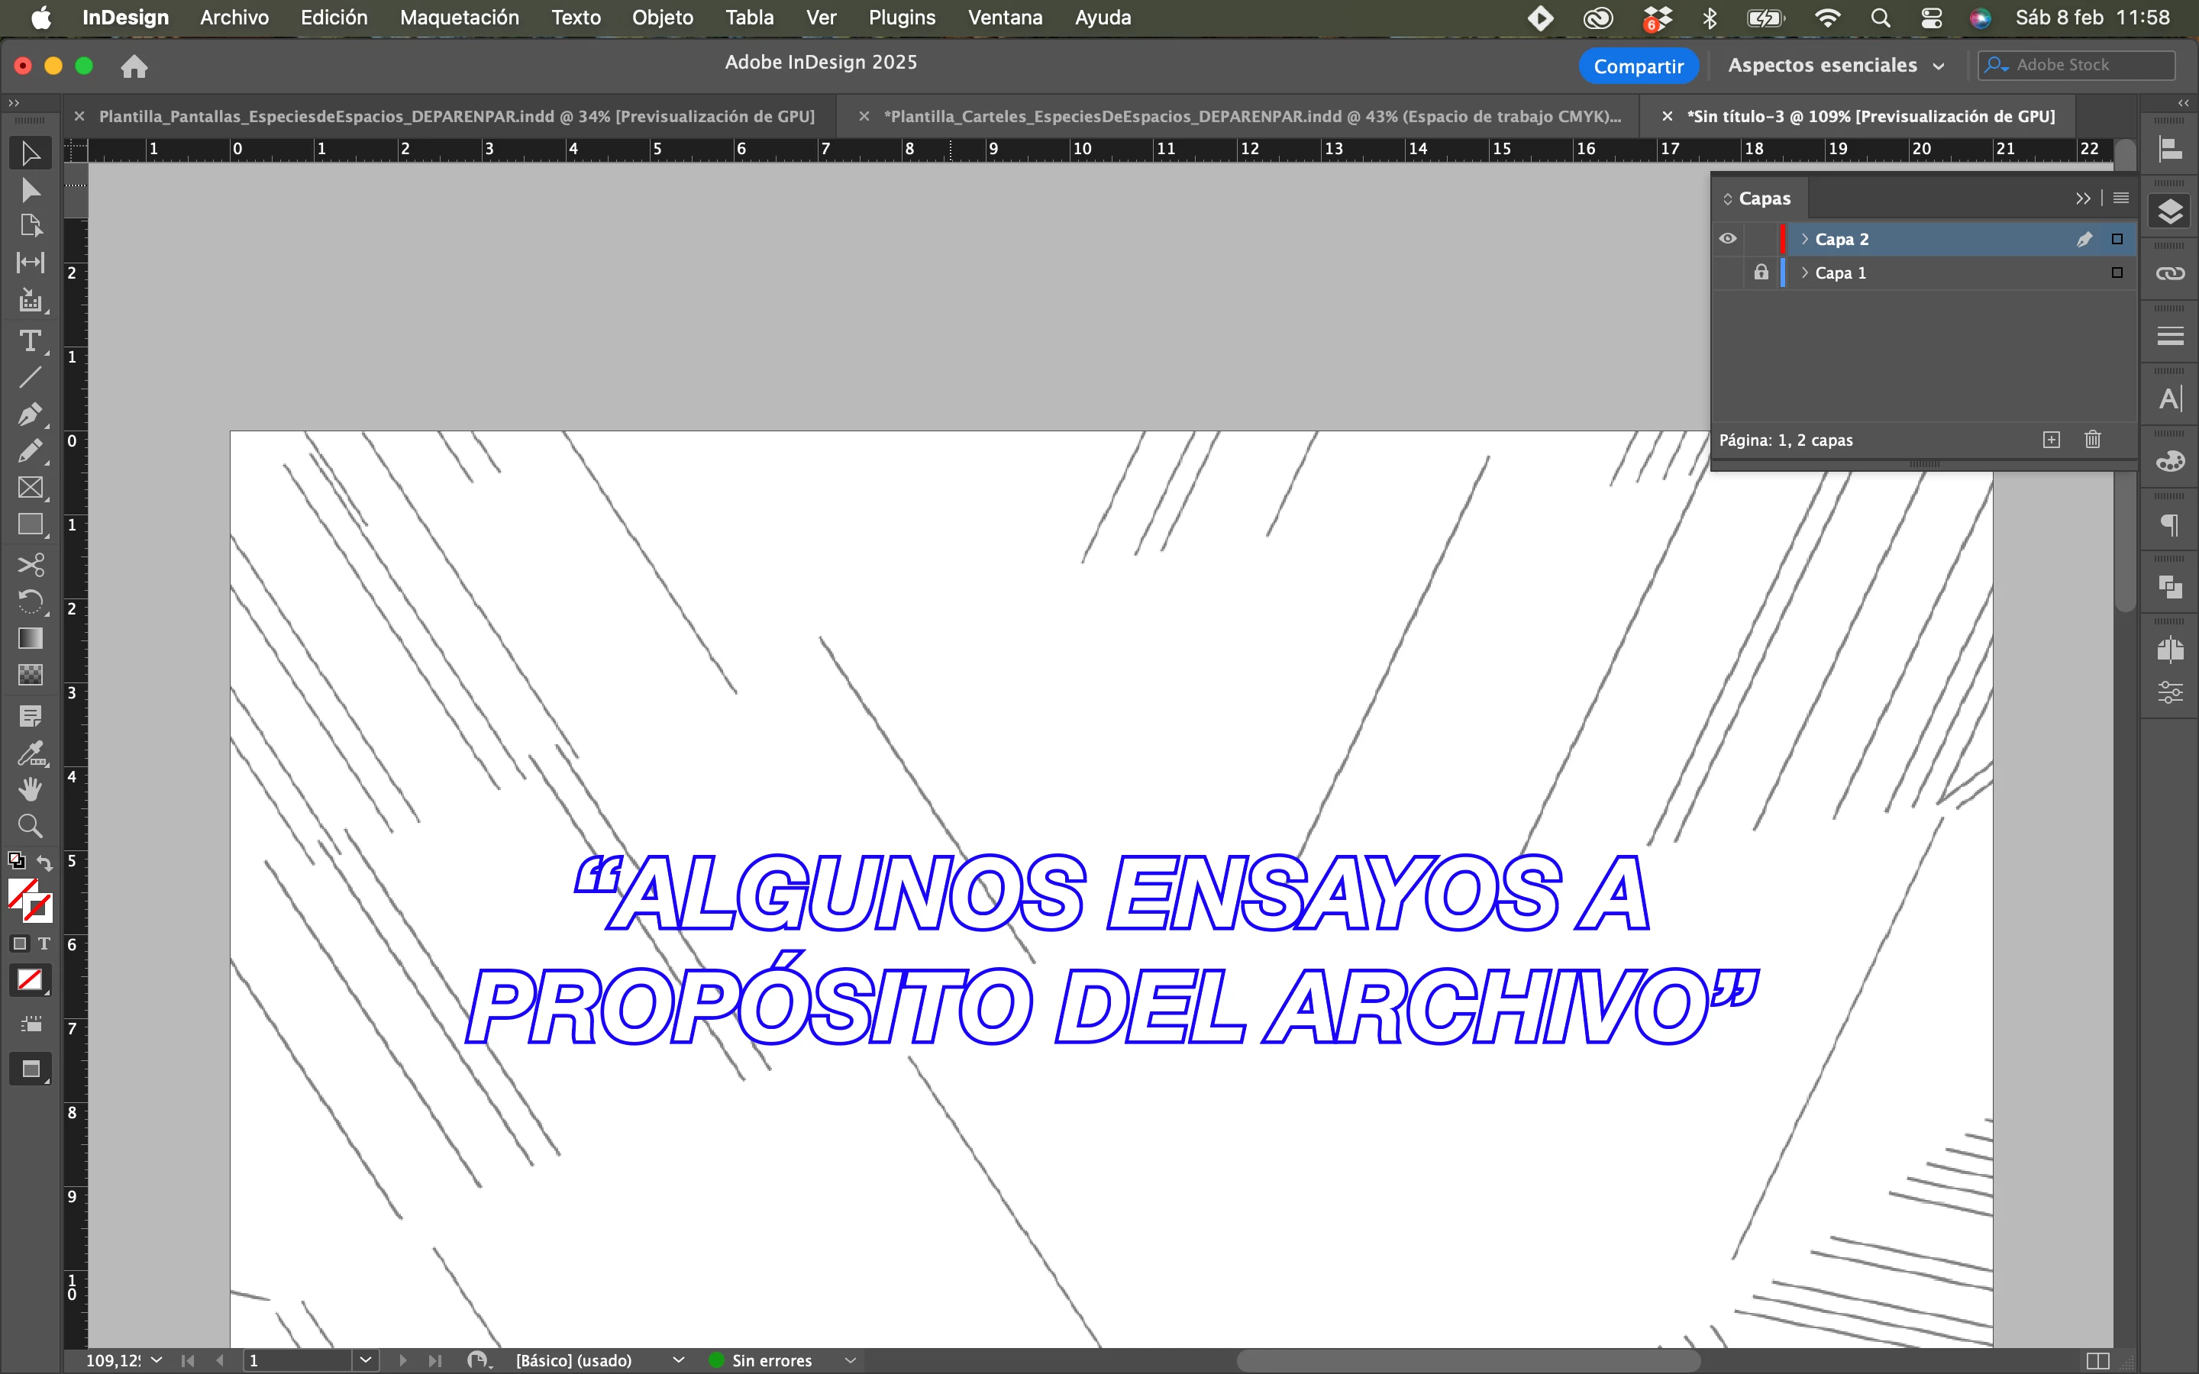Unlock Capa 1 via lock icon

tap(1761, 273)
